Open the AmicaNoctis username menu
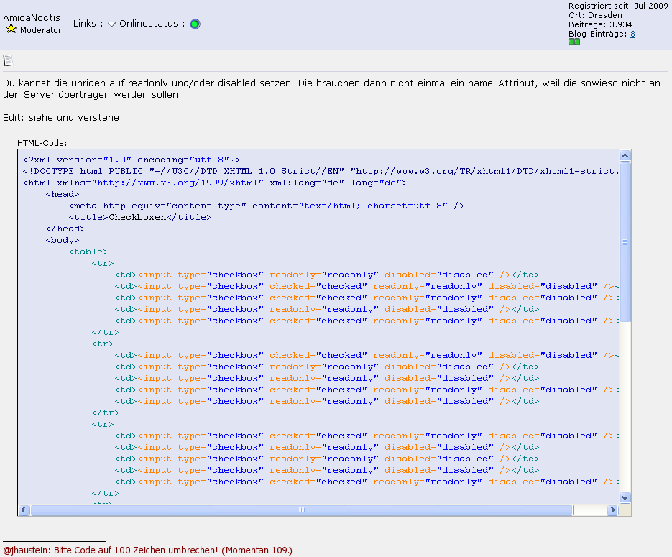Screen dimensions: 672x557 click(x=32, y=17)
